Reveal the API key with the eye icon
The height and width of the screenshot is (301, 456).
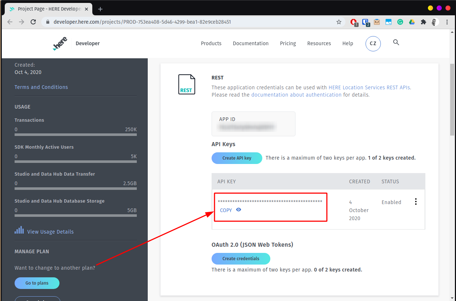(239, 210)
